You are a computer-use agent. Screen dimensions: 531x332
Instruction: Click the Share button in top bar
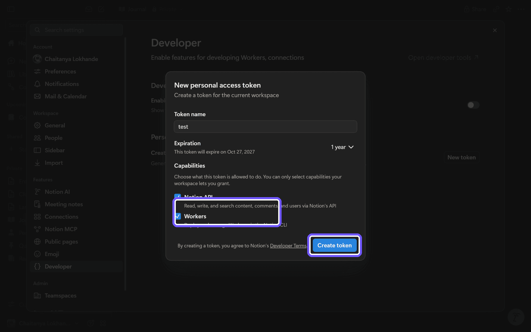coord(475,9)
